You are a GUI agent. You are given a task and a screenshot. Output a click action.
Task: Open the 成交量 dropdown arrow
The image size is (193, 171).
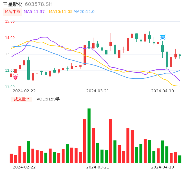pos(28,98)
